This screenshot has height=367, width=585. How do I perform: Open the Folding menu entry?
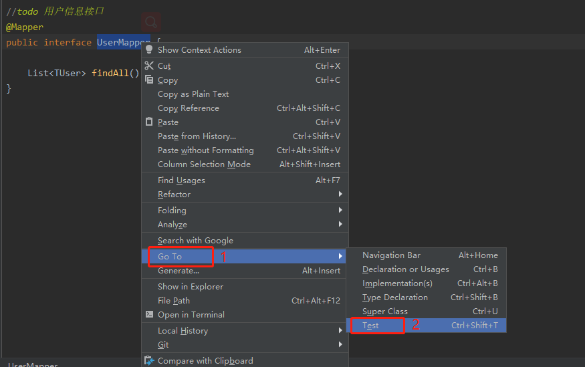(x=245, y=211)
